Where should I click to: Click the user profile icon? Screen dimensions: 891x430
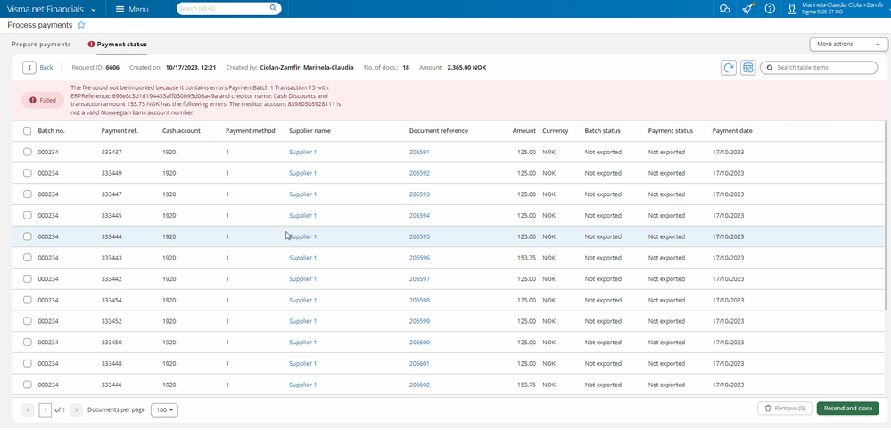792,9
